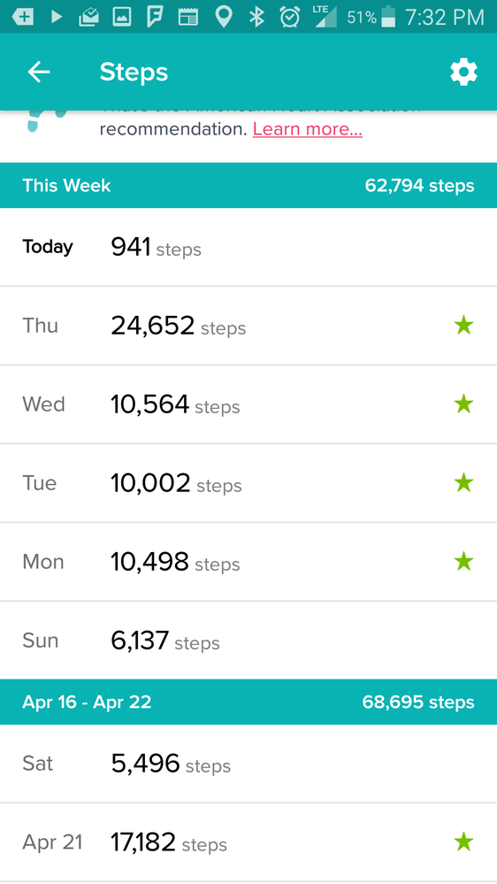Screen dimensions: 497x884
Task: Tap the Bluetooth icon in status bar
Action: (x=257, y=17)
